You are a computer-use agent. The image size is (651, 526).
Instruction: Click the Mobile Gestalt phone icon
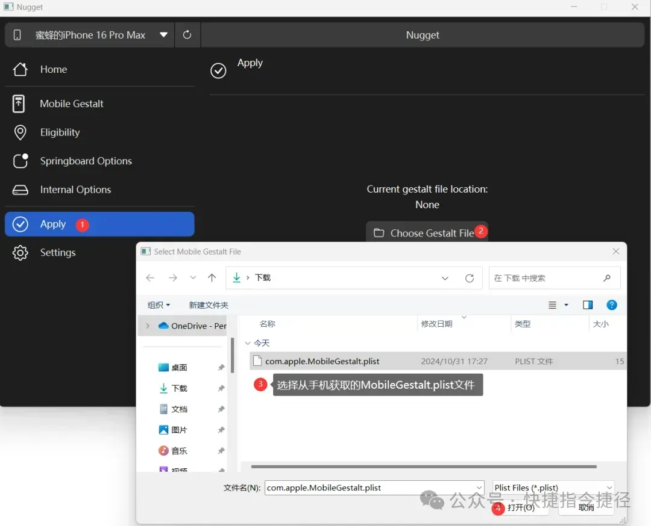click(19, 104)
